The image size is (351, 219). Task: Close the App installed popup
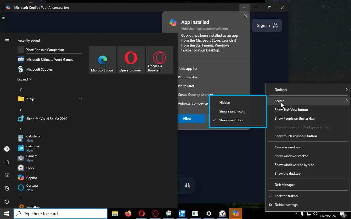(x=246, y=16)
